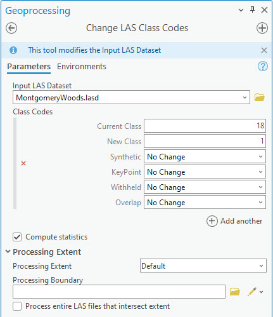The image size is (273, 317).
Task: Browse for Processing Boundary folder icon
Action: 235,292
